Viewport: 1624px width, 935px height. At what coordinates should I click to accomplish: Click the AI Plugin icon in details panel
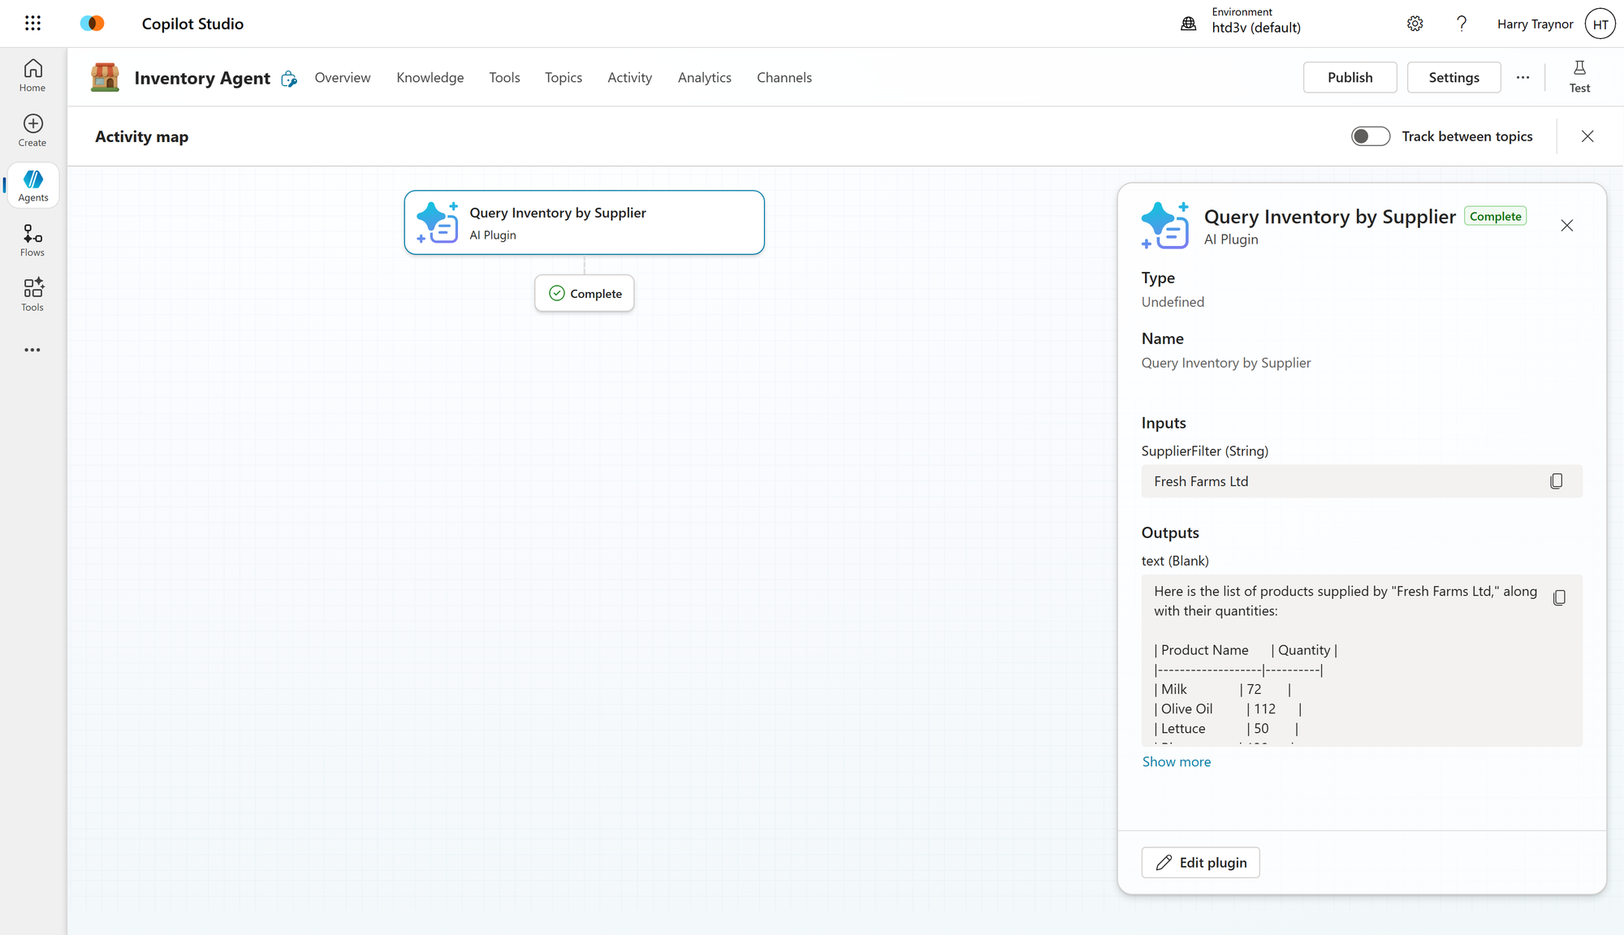click(1165, 226)
